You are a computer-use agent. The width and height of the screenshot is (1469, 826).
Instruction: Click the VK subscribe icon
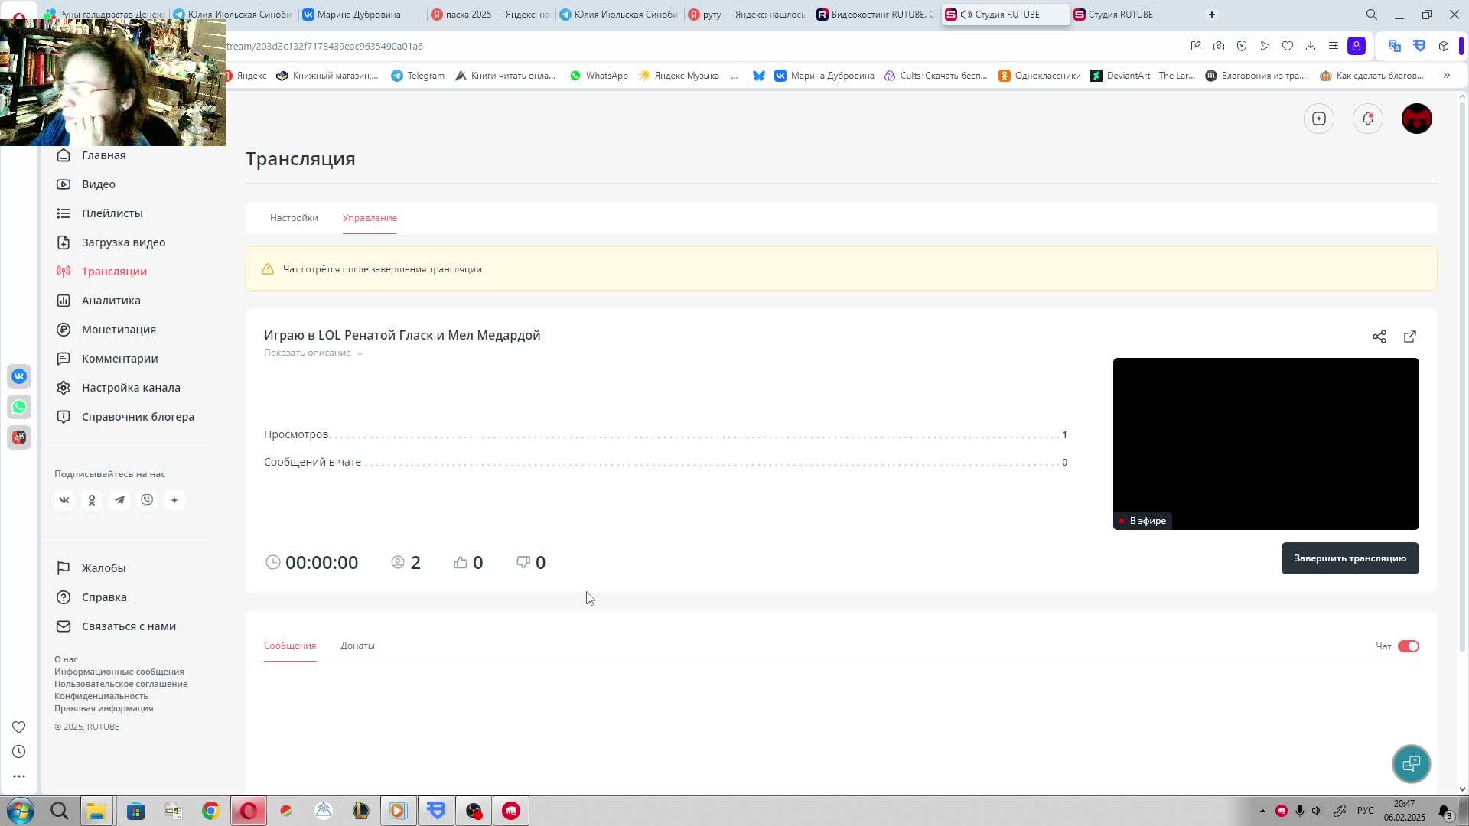click(x=64, y=500)
